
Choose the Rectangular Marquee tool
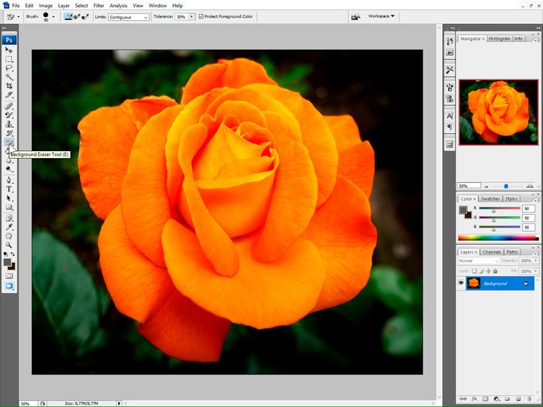click(9, 59)
